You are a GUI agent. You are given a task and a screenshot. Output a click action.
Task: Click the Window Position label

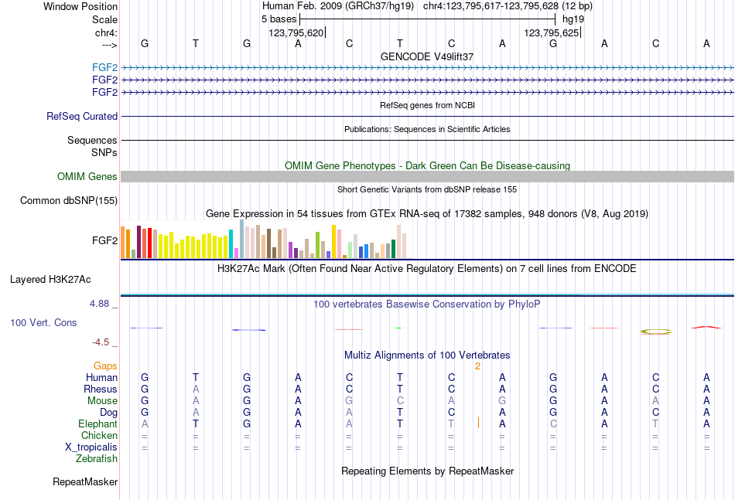[x=80, y=6]
